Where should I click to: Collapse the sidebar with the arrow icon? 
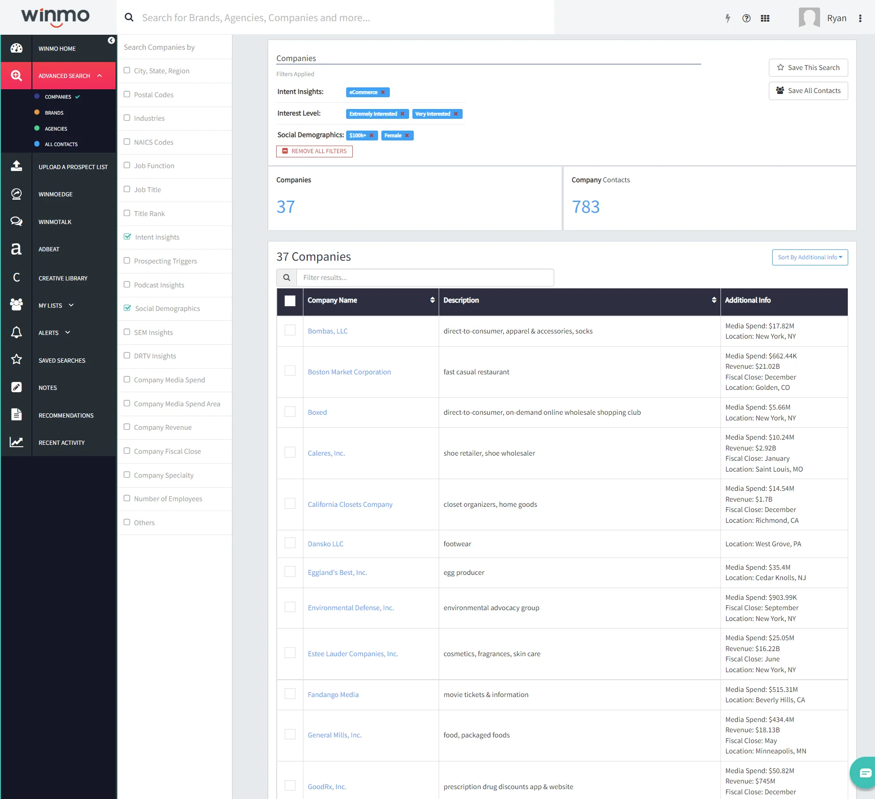[x=111, y=40]
